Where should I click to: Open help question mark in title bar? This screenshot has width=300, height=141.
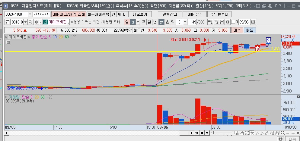[280, 6]
